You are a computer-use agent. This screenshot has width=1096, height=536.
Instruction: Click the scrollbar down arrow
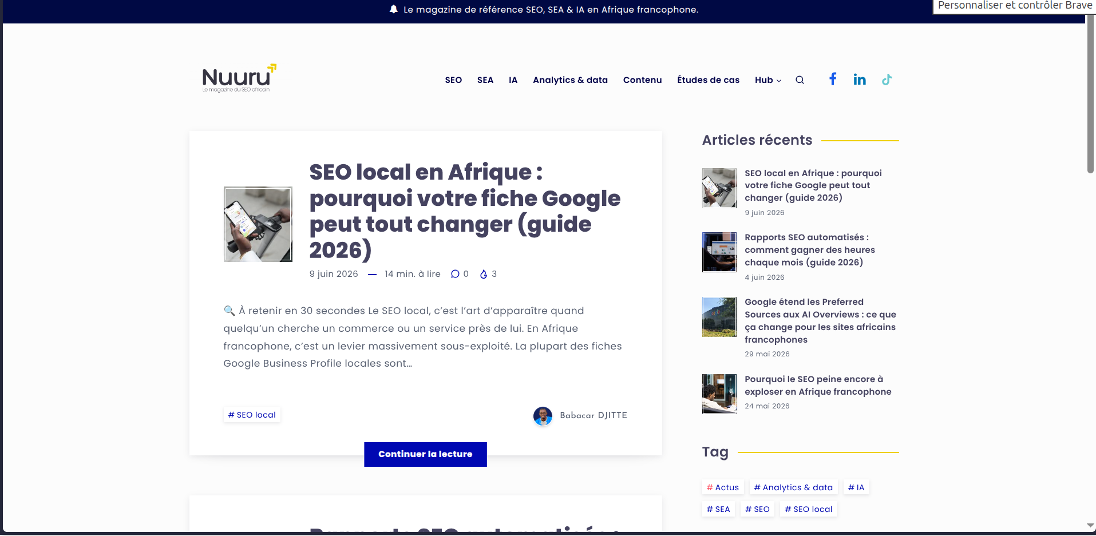click(x=1091, y=526)
